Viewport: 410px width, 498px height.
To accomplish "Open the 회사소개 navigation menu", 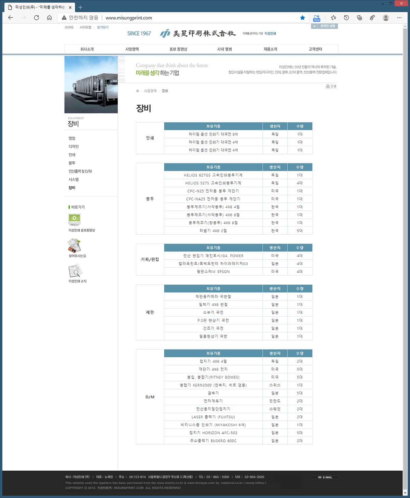I will click(87, 49).
